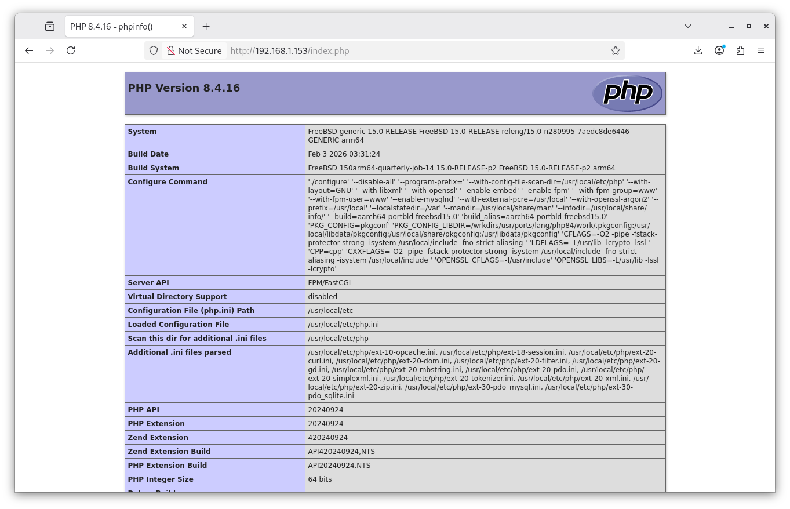Click the PHP Version 8.4.16 heading
The image size is (790, 509).
pos(184,88)
